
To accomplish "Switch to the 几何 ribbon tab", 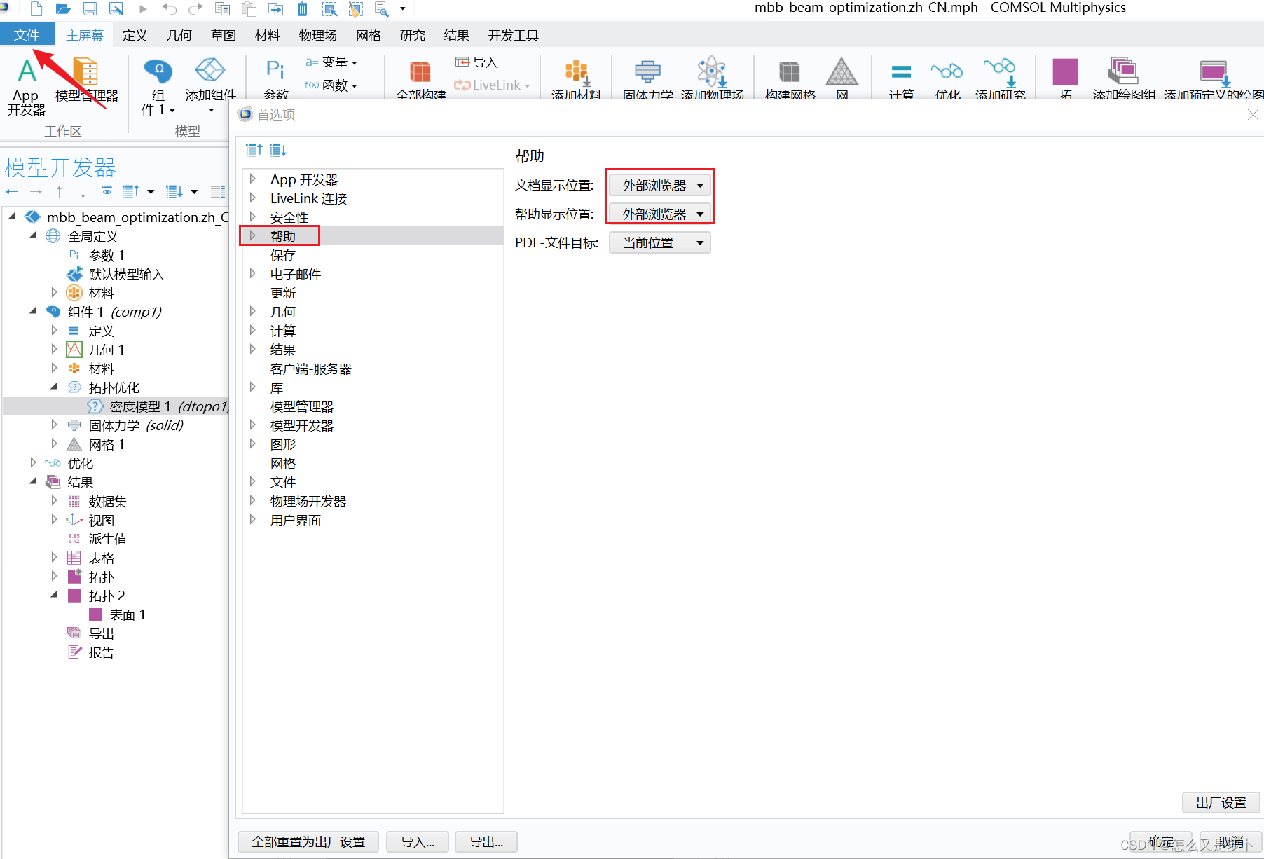I will pos(179,35).
